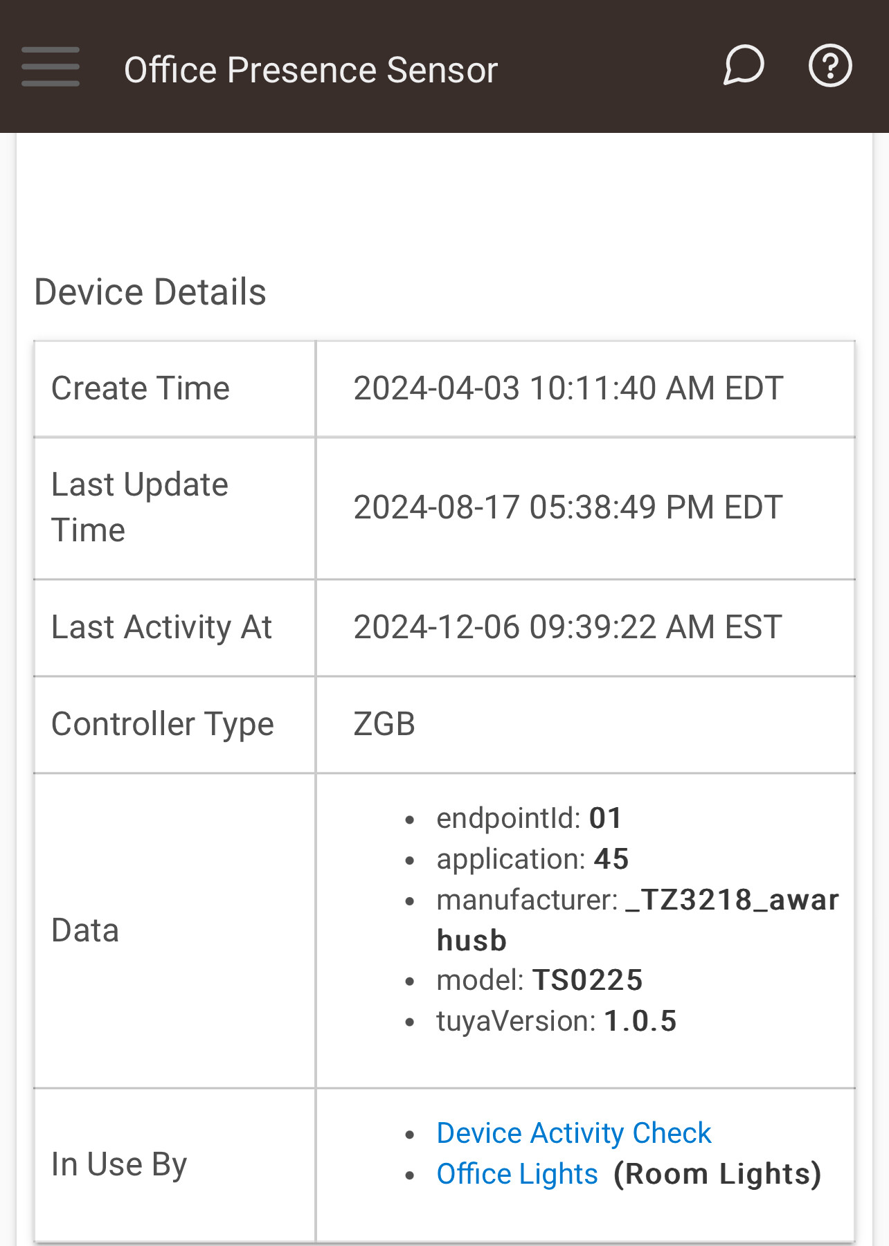Screen dimensions: 889x1246
Task: Open the Device Activity Check link
Action: click(x=574, y=1133)
